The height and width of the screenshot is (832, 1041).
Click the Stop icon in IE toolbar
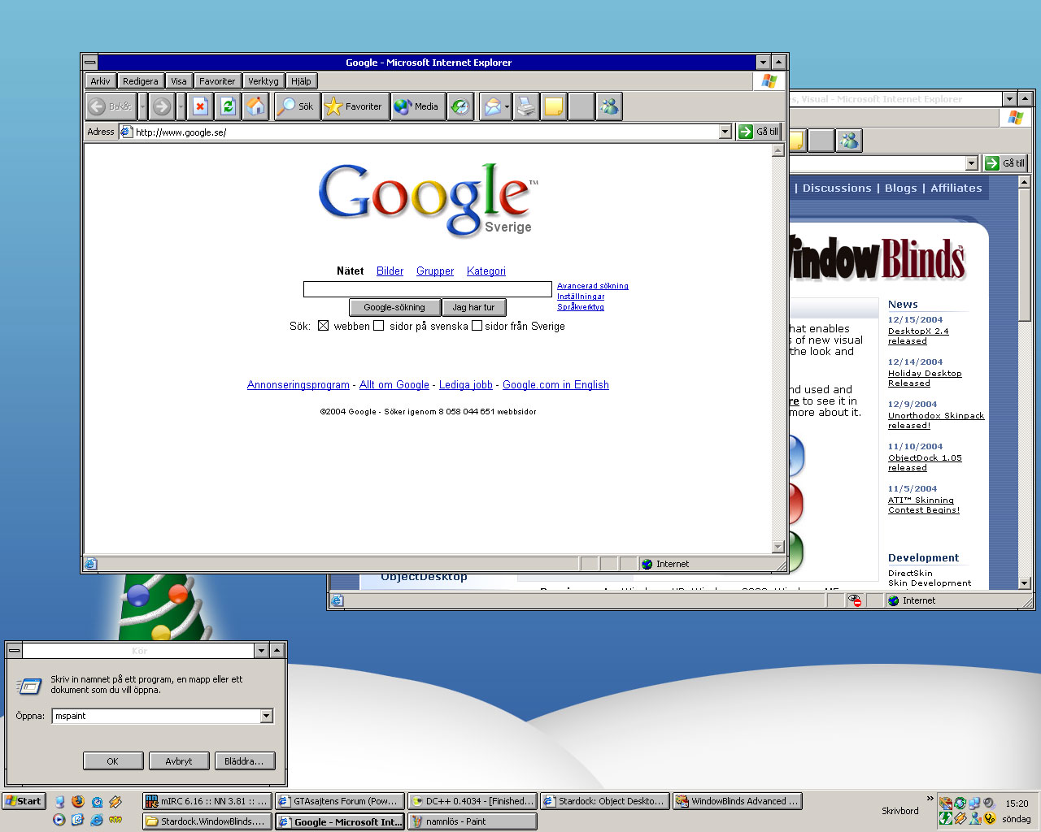pyautogui.click(x=200, y=106)
